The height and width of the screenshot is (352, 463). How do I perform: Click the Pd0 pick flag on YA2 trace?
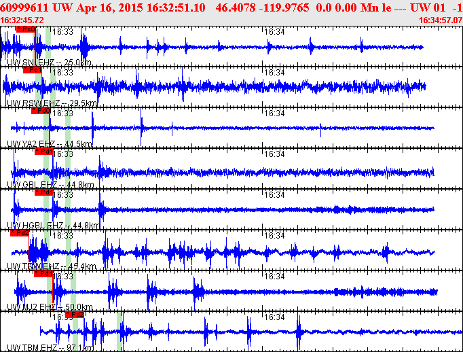point(41,111)
